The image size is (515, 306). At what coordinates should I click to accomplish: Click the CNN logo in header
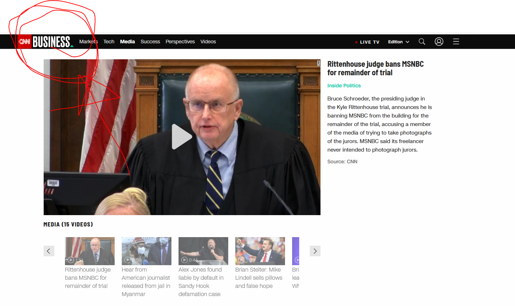point(24,42)
